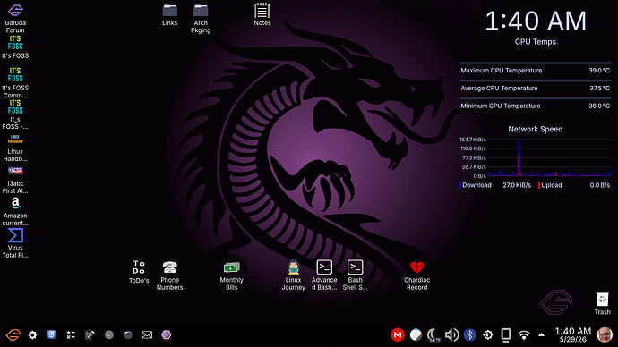Open the volume speaker tray icon
This screenshot has width=618, height=347.
(451, 334)
